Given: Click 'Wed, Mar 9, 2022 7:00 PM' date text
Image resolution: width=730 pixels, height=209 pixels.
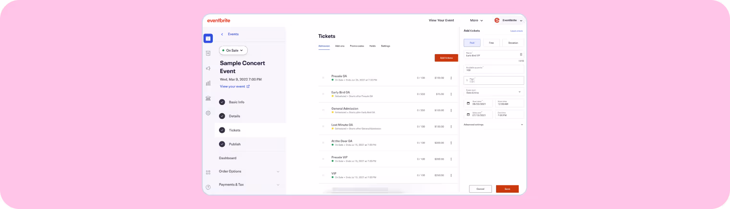Looking at the screenshot, I should pos(241,79).
